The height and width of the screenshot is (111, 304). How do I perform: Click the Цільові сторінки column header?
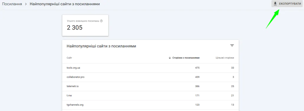pos(225,58)
